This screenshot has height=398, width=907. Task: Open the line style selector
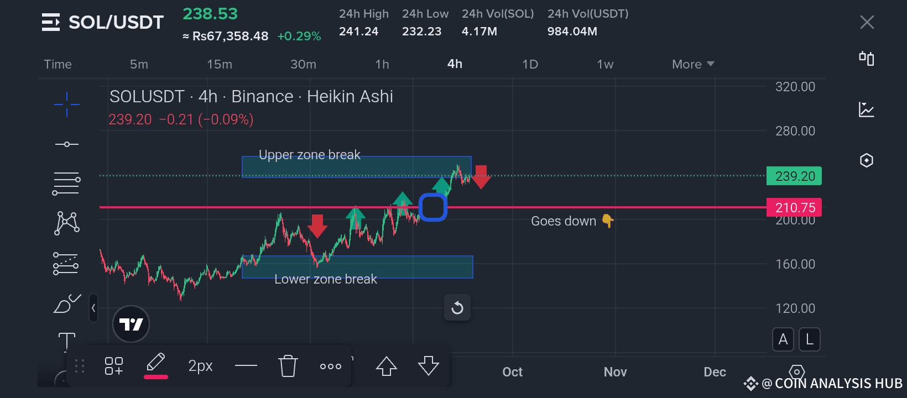[246, 366]
